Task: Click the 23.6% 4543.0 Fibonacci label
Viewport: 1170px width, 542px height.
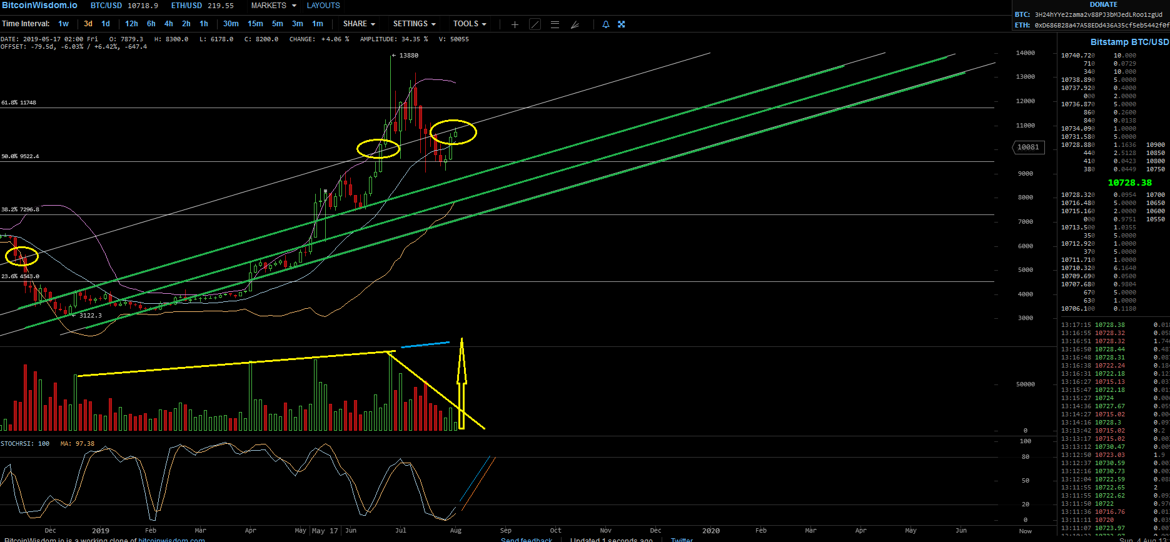Action: pos(20,276)
